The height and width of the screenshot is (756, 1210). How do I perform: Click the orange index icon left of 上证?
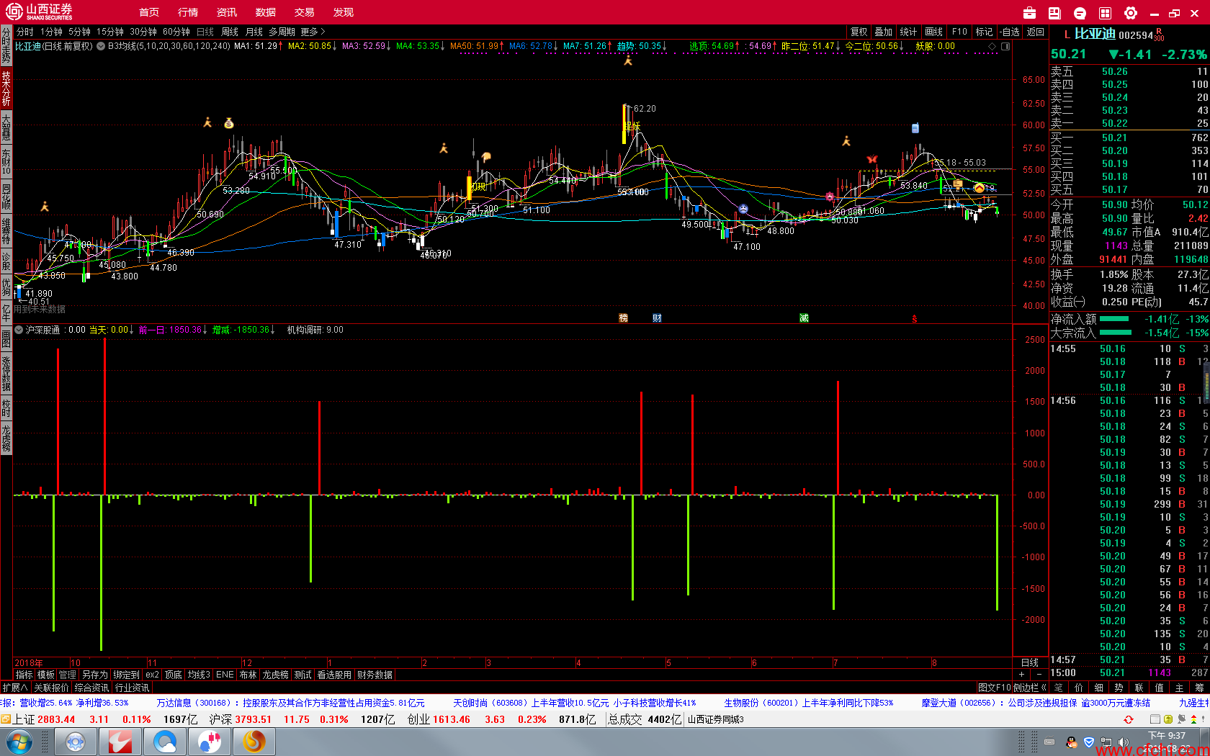6,719
